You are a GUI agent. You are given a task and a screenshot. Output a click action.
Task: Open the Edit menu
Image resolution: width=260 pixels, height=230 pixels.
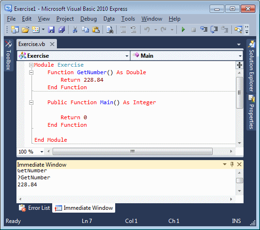point(27,19)
